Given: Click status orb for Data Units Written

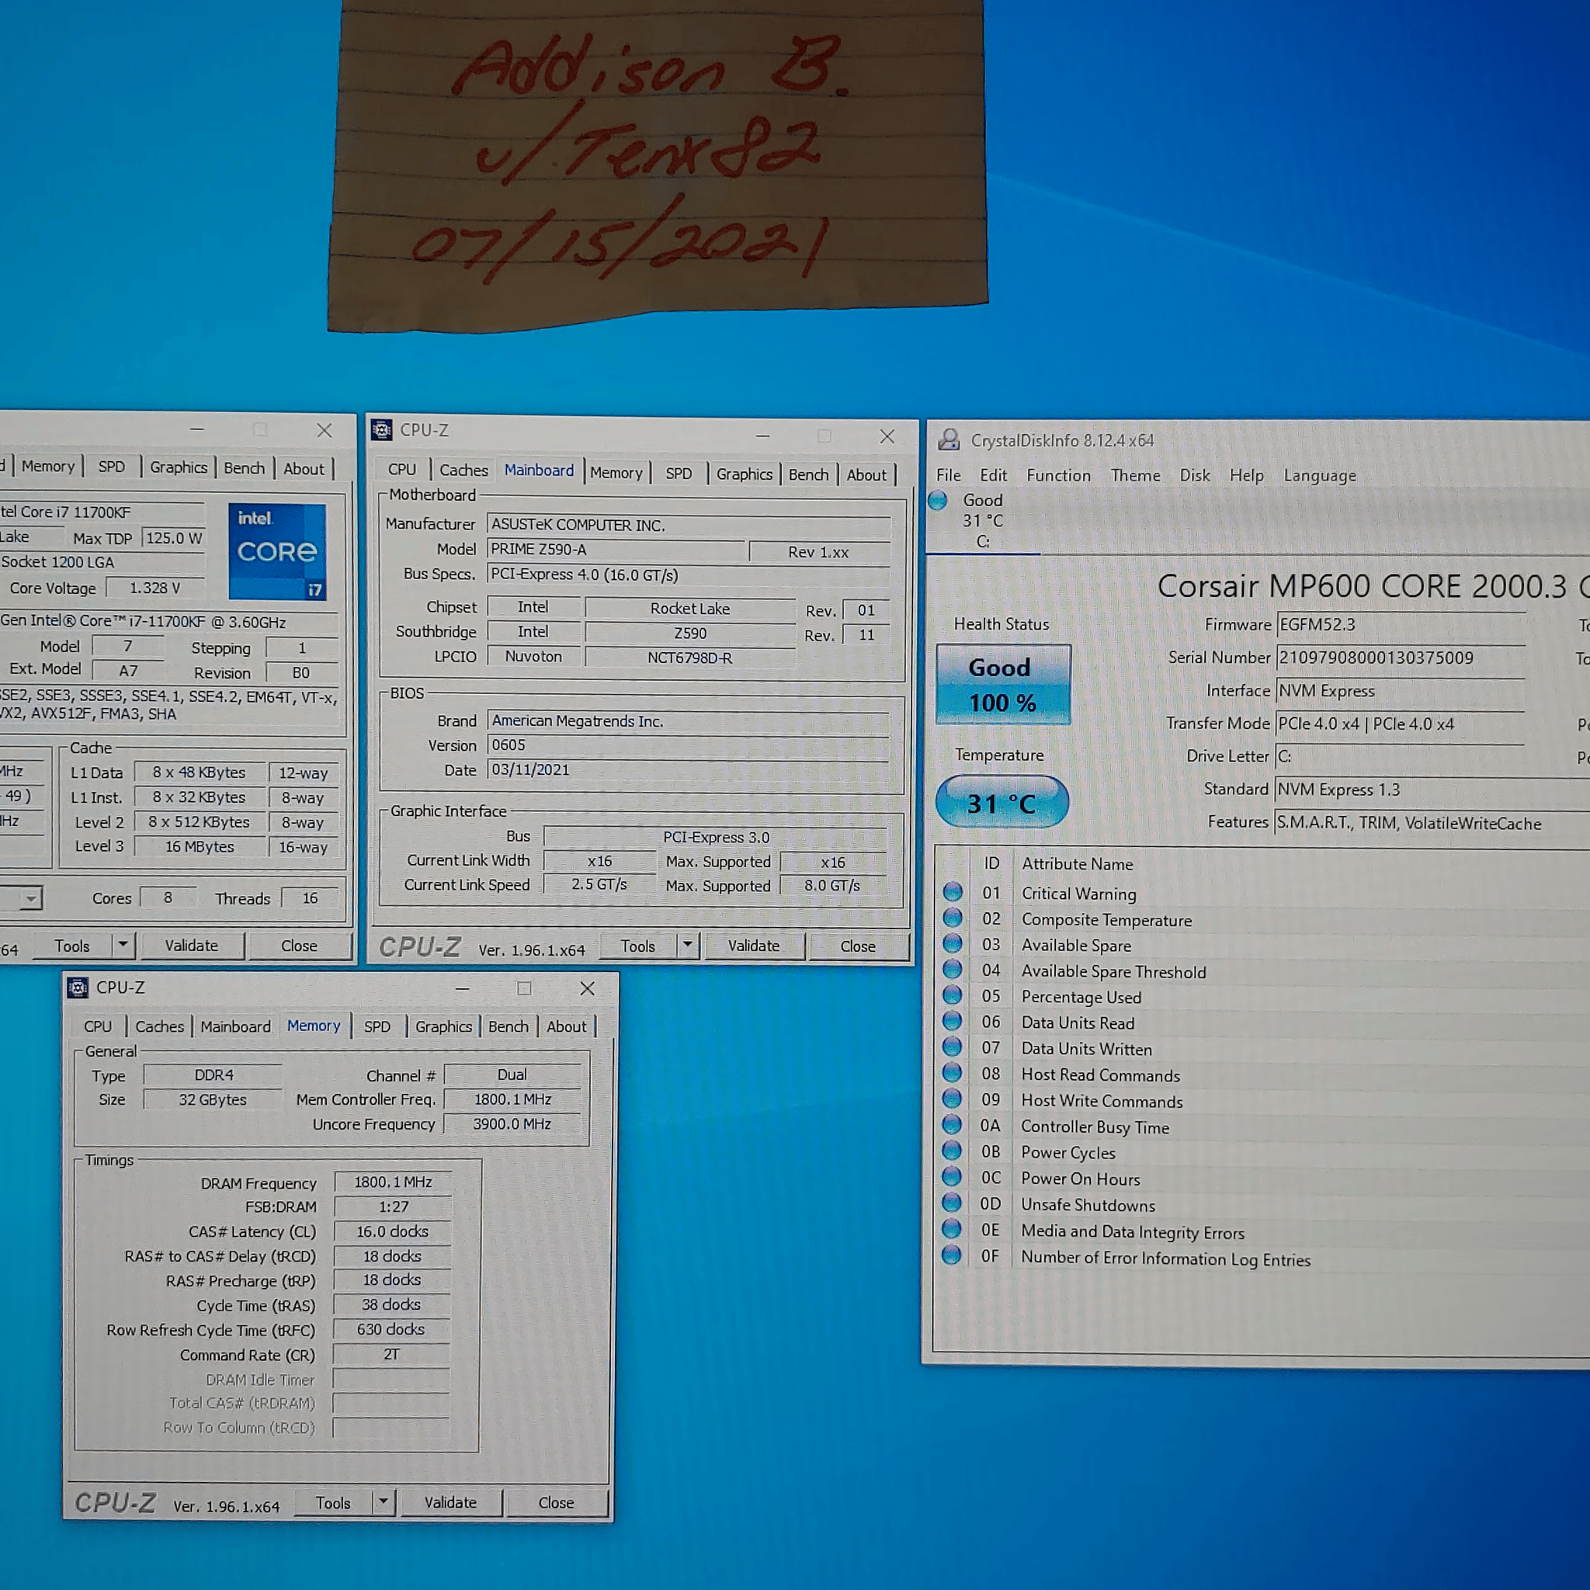Looking at the screenshot, I should pyautogui.click(x=952, y=1047).
